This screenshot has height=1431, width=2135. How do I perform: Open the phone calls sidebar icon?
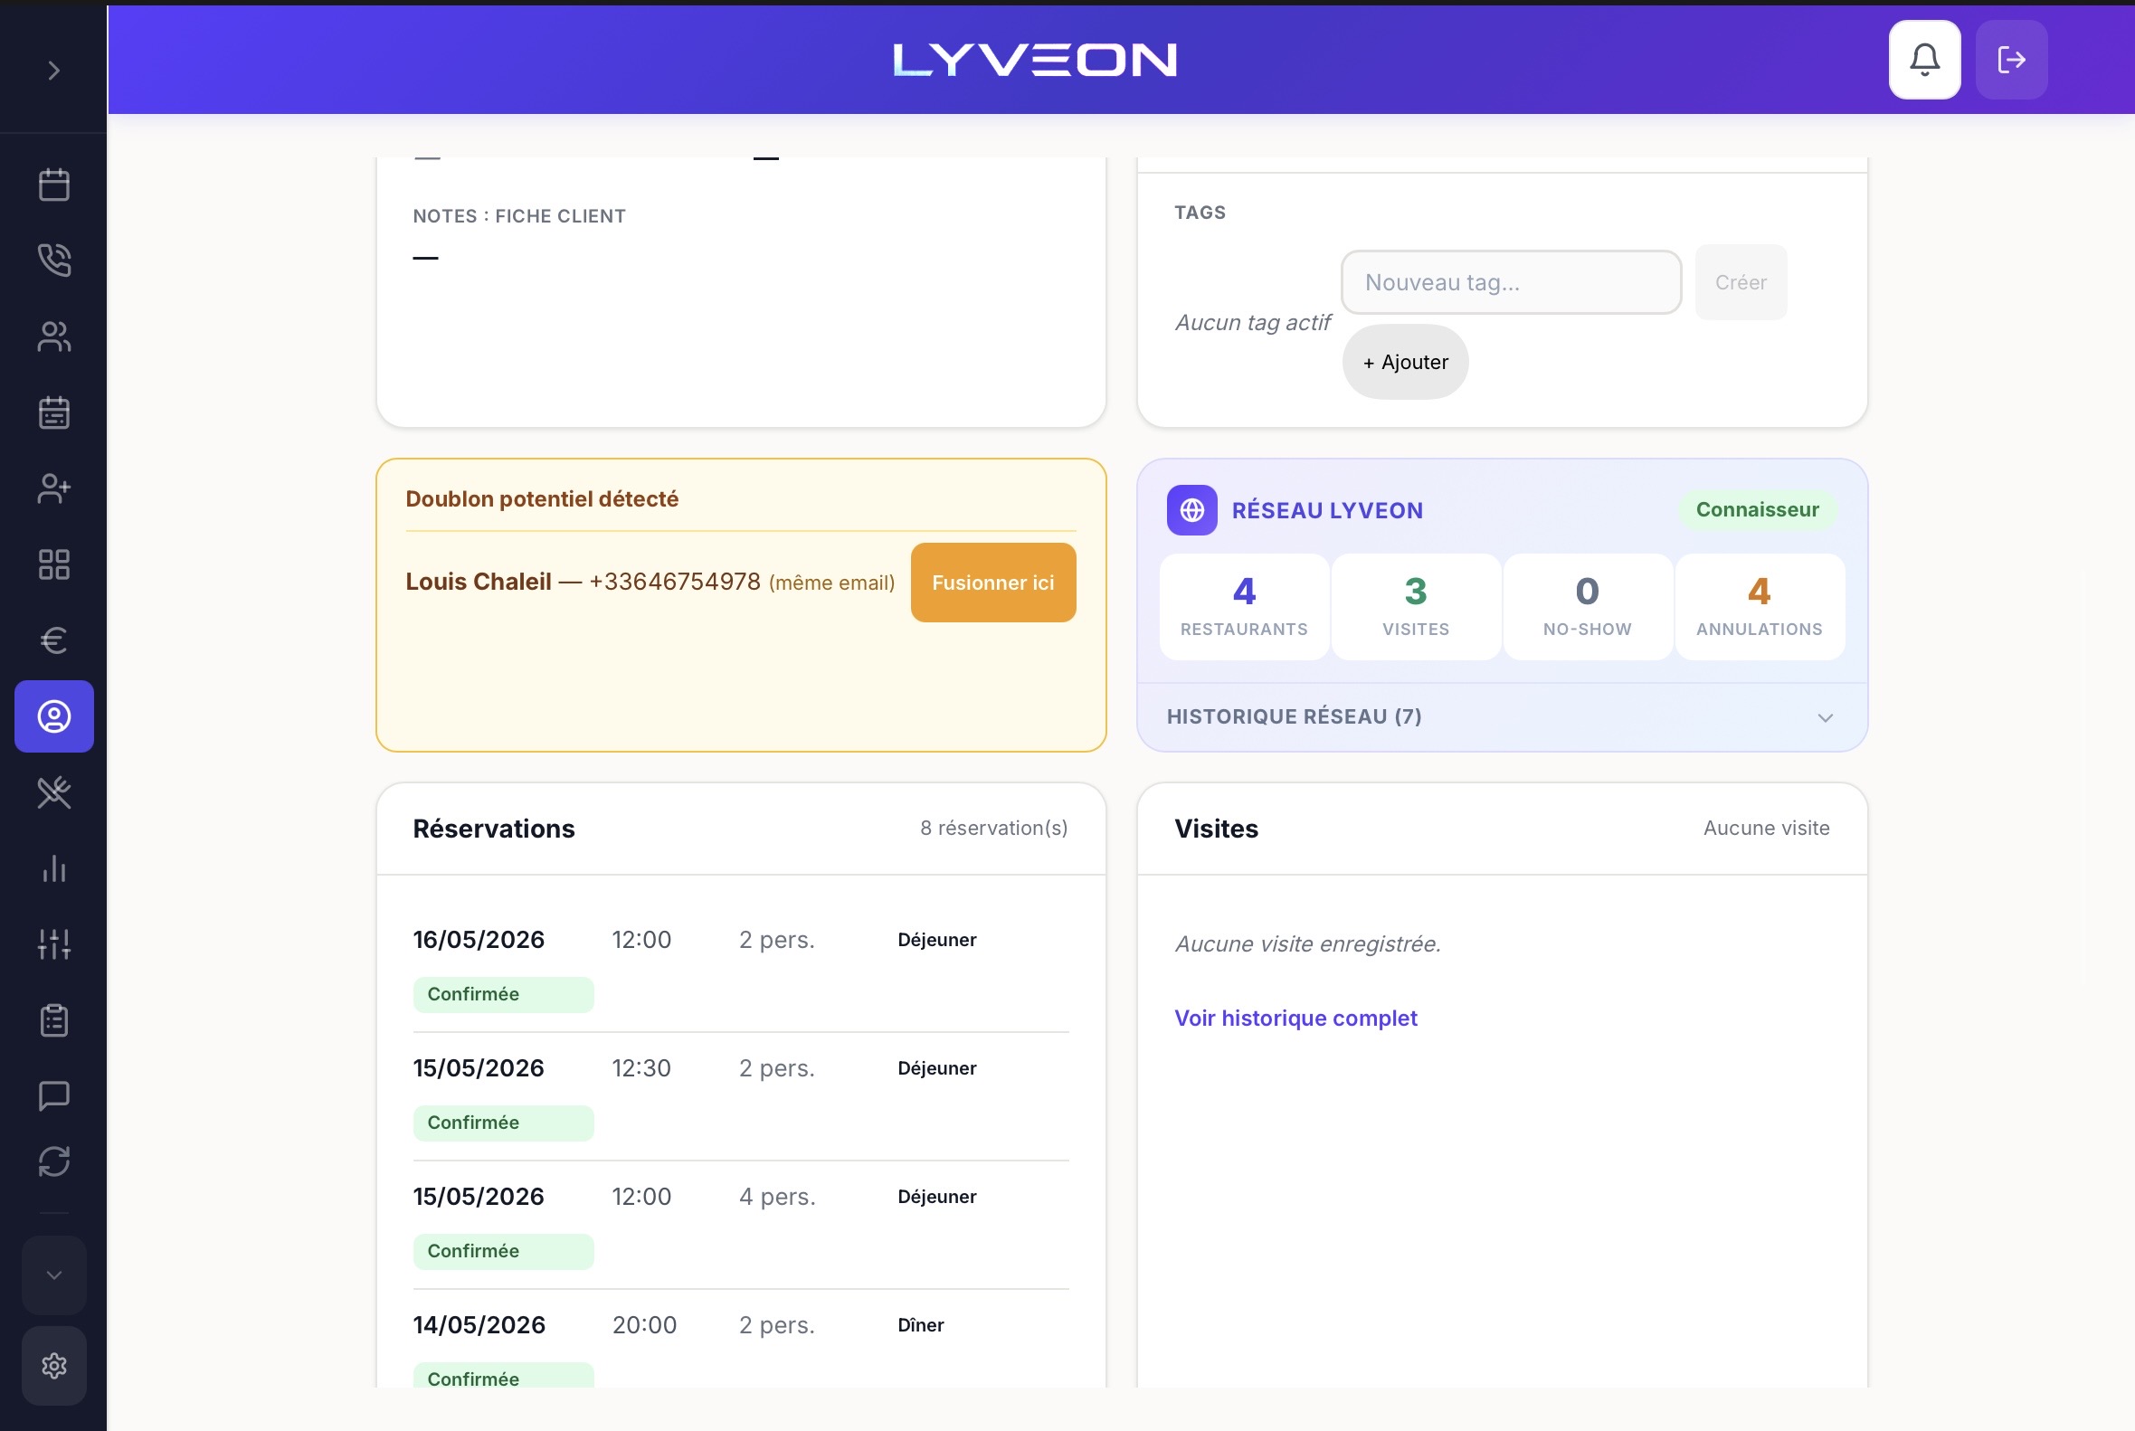point(54,261)
